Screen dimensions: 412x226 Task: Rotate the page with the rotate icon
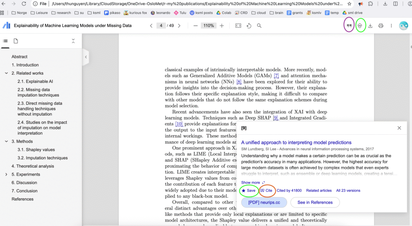(249, 26)
